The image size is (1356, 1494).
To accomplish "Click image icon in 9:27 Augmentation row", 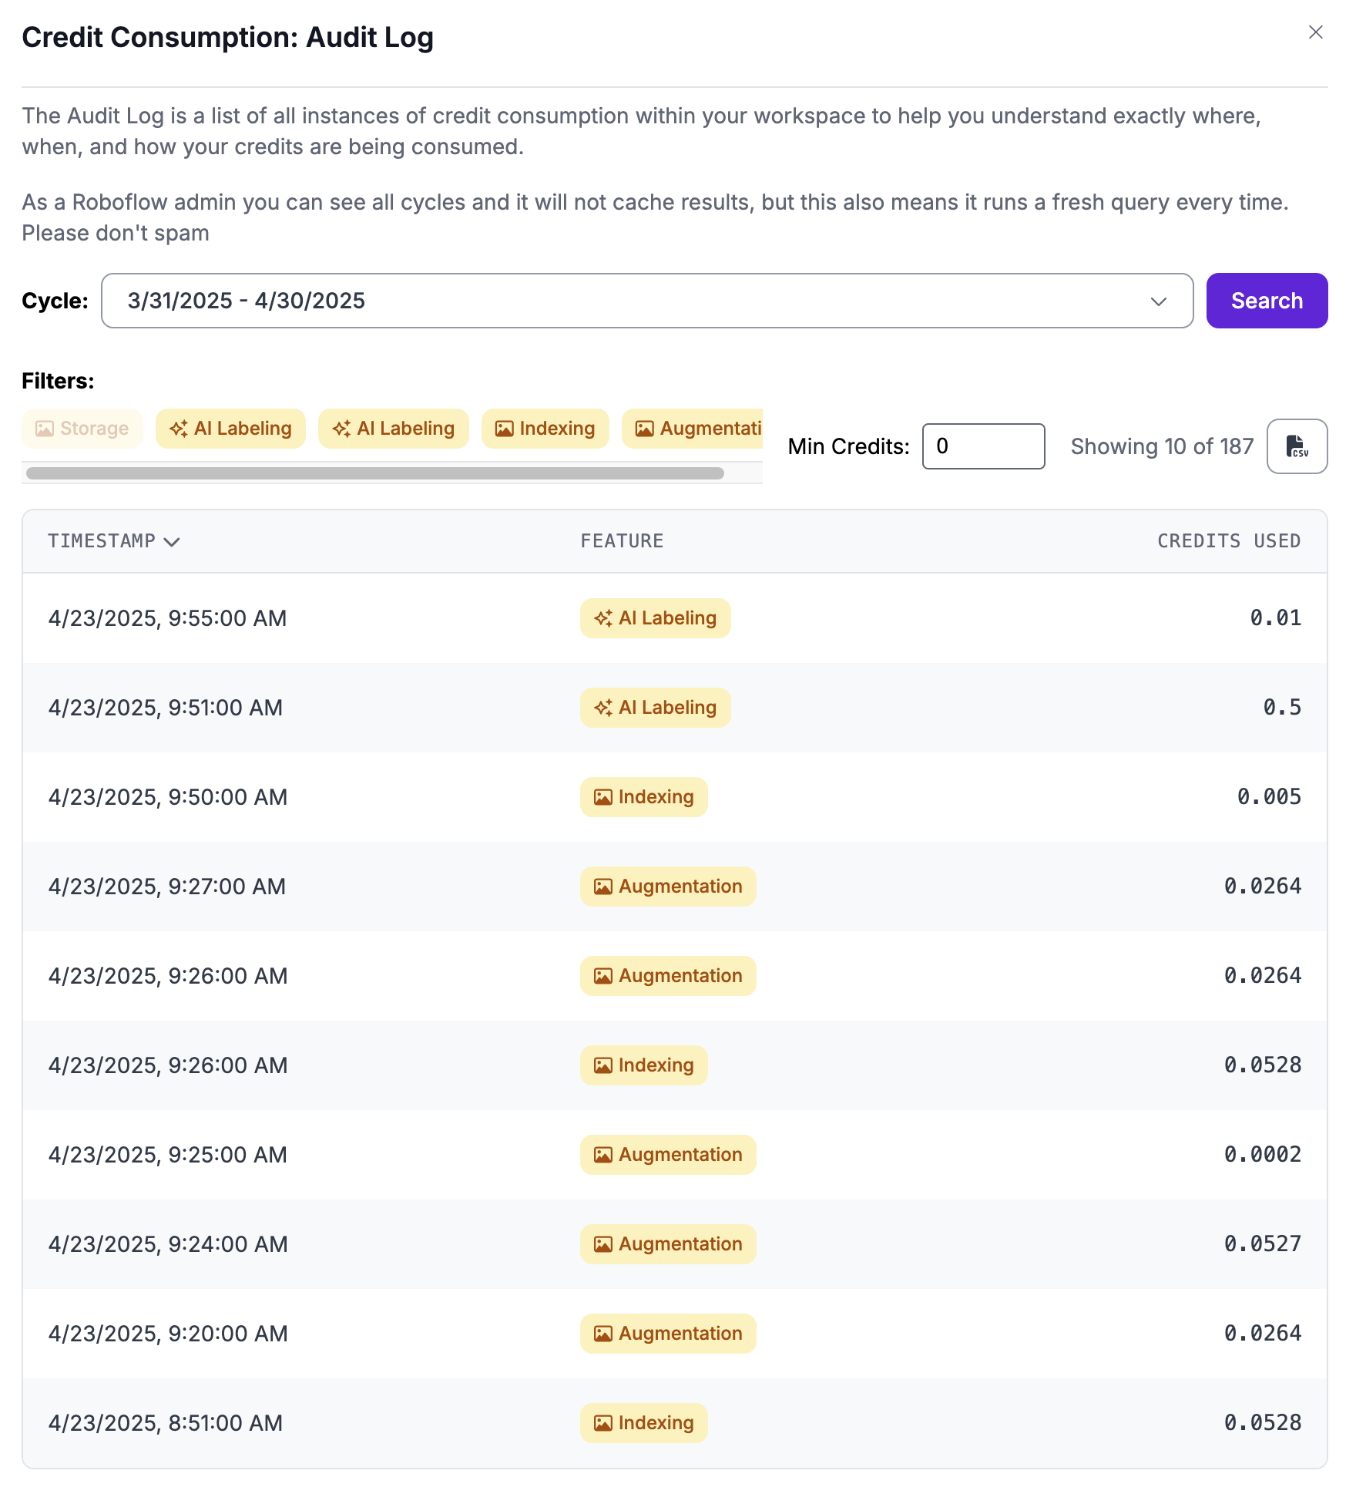I will click(x=602, y=887).
